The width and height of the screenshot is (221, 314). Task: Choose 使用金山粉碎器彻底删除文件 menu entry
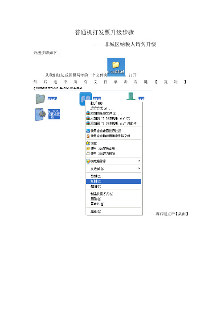click(114, 136)
